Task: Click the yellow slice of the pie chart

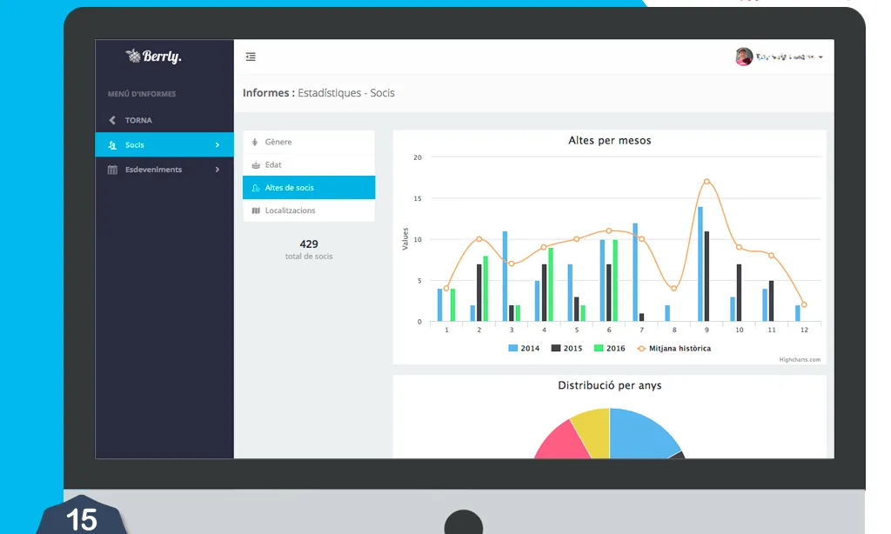Action: (593, 430)
